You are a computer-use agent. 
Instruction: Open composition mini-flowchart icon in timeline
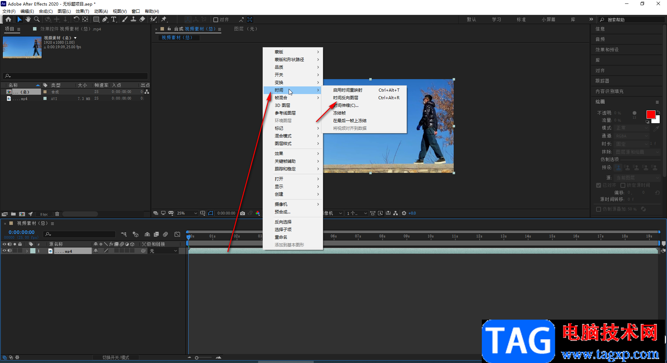(x=124, y=234)
